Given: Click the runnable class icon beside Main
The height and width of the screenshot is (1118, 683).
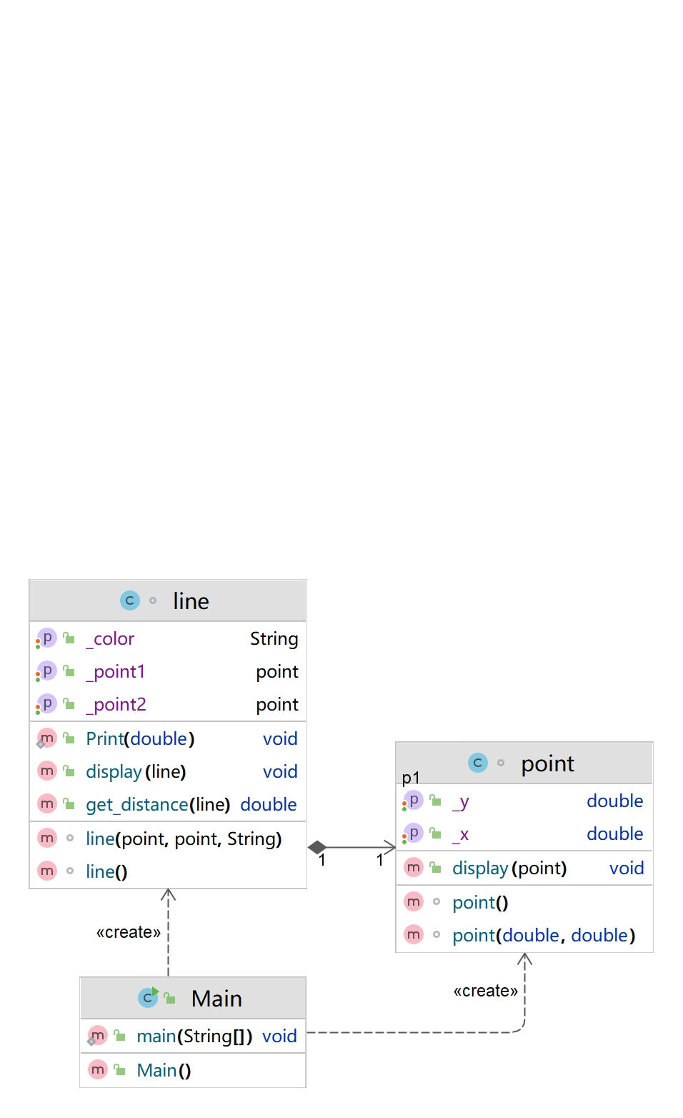Looking at the screenshot, I should [x=148, y=997].
